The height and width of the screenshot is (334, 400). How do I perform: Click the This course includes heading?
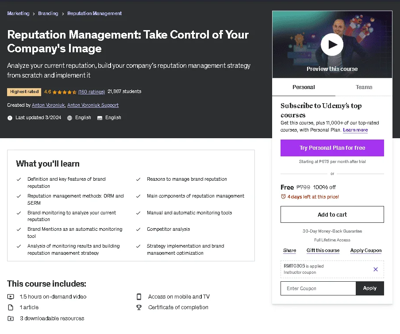coord(47,284)
